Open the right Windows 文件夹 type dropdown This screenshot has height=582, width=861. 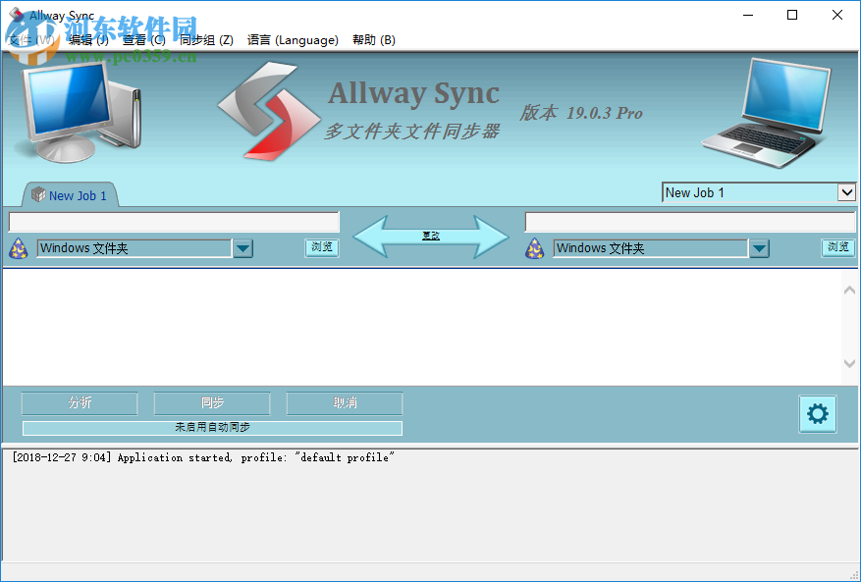[x=759, y=248]
